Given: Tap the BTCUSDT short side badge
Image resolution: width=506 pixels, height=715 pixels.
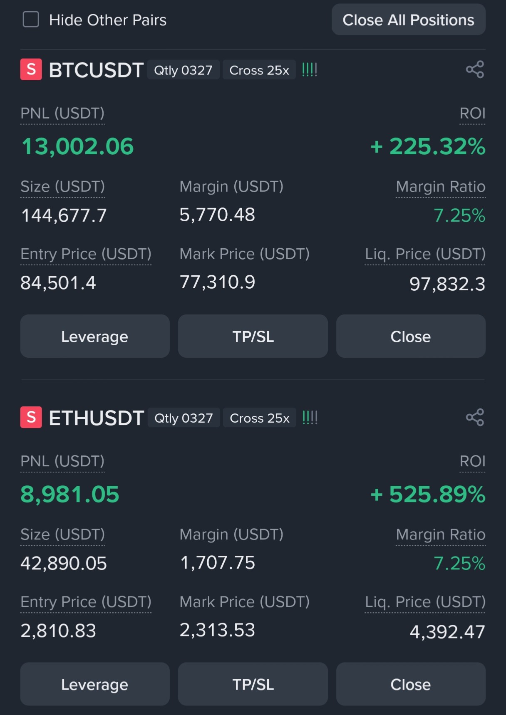Looking at the screenshot, I should (x=31, y=69).
